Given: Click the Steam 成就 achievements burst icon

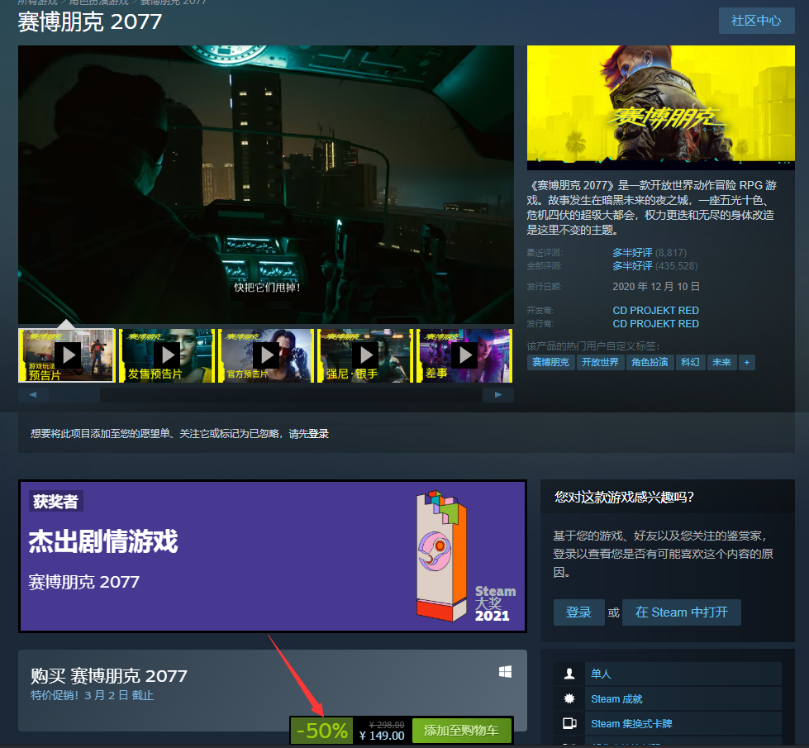Looking at the screenshot, I should tap(569, 698).
